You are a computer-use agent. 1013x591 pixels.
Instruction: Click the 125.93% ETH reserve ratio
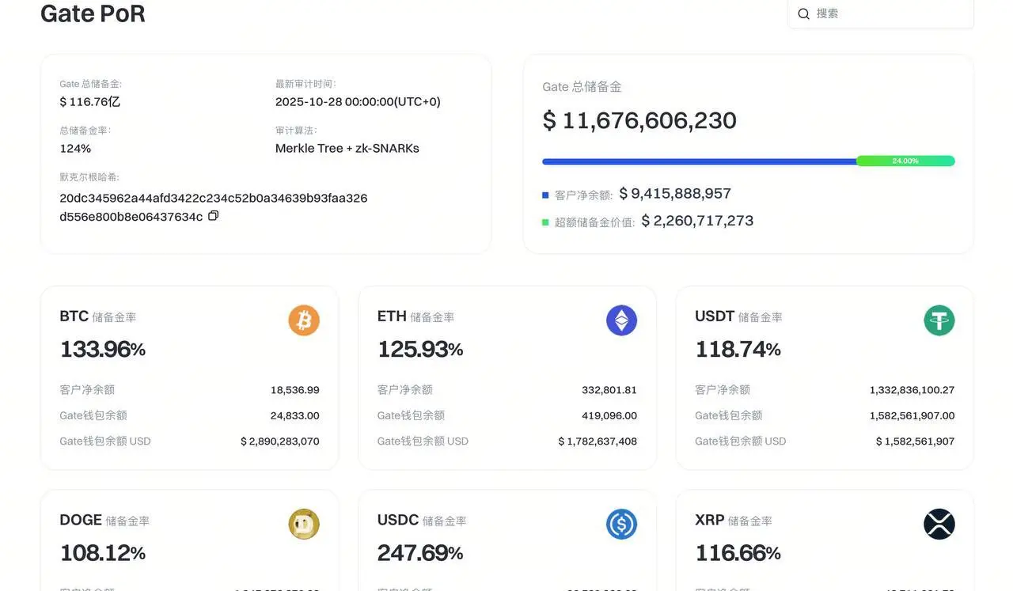[420, 349]
